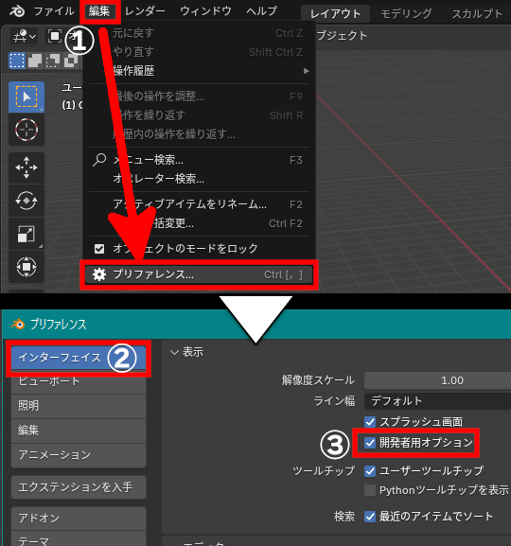Choose アクティブアイテムをリネーム entry
Viewport: 511px width, 546px height.
(200, 204)
